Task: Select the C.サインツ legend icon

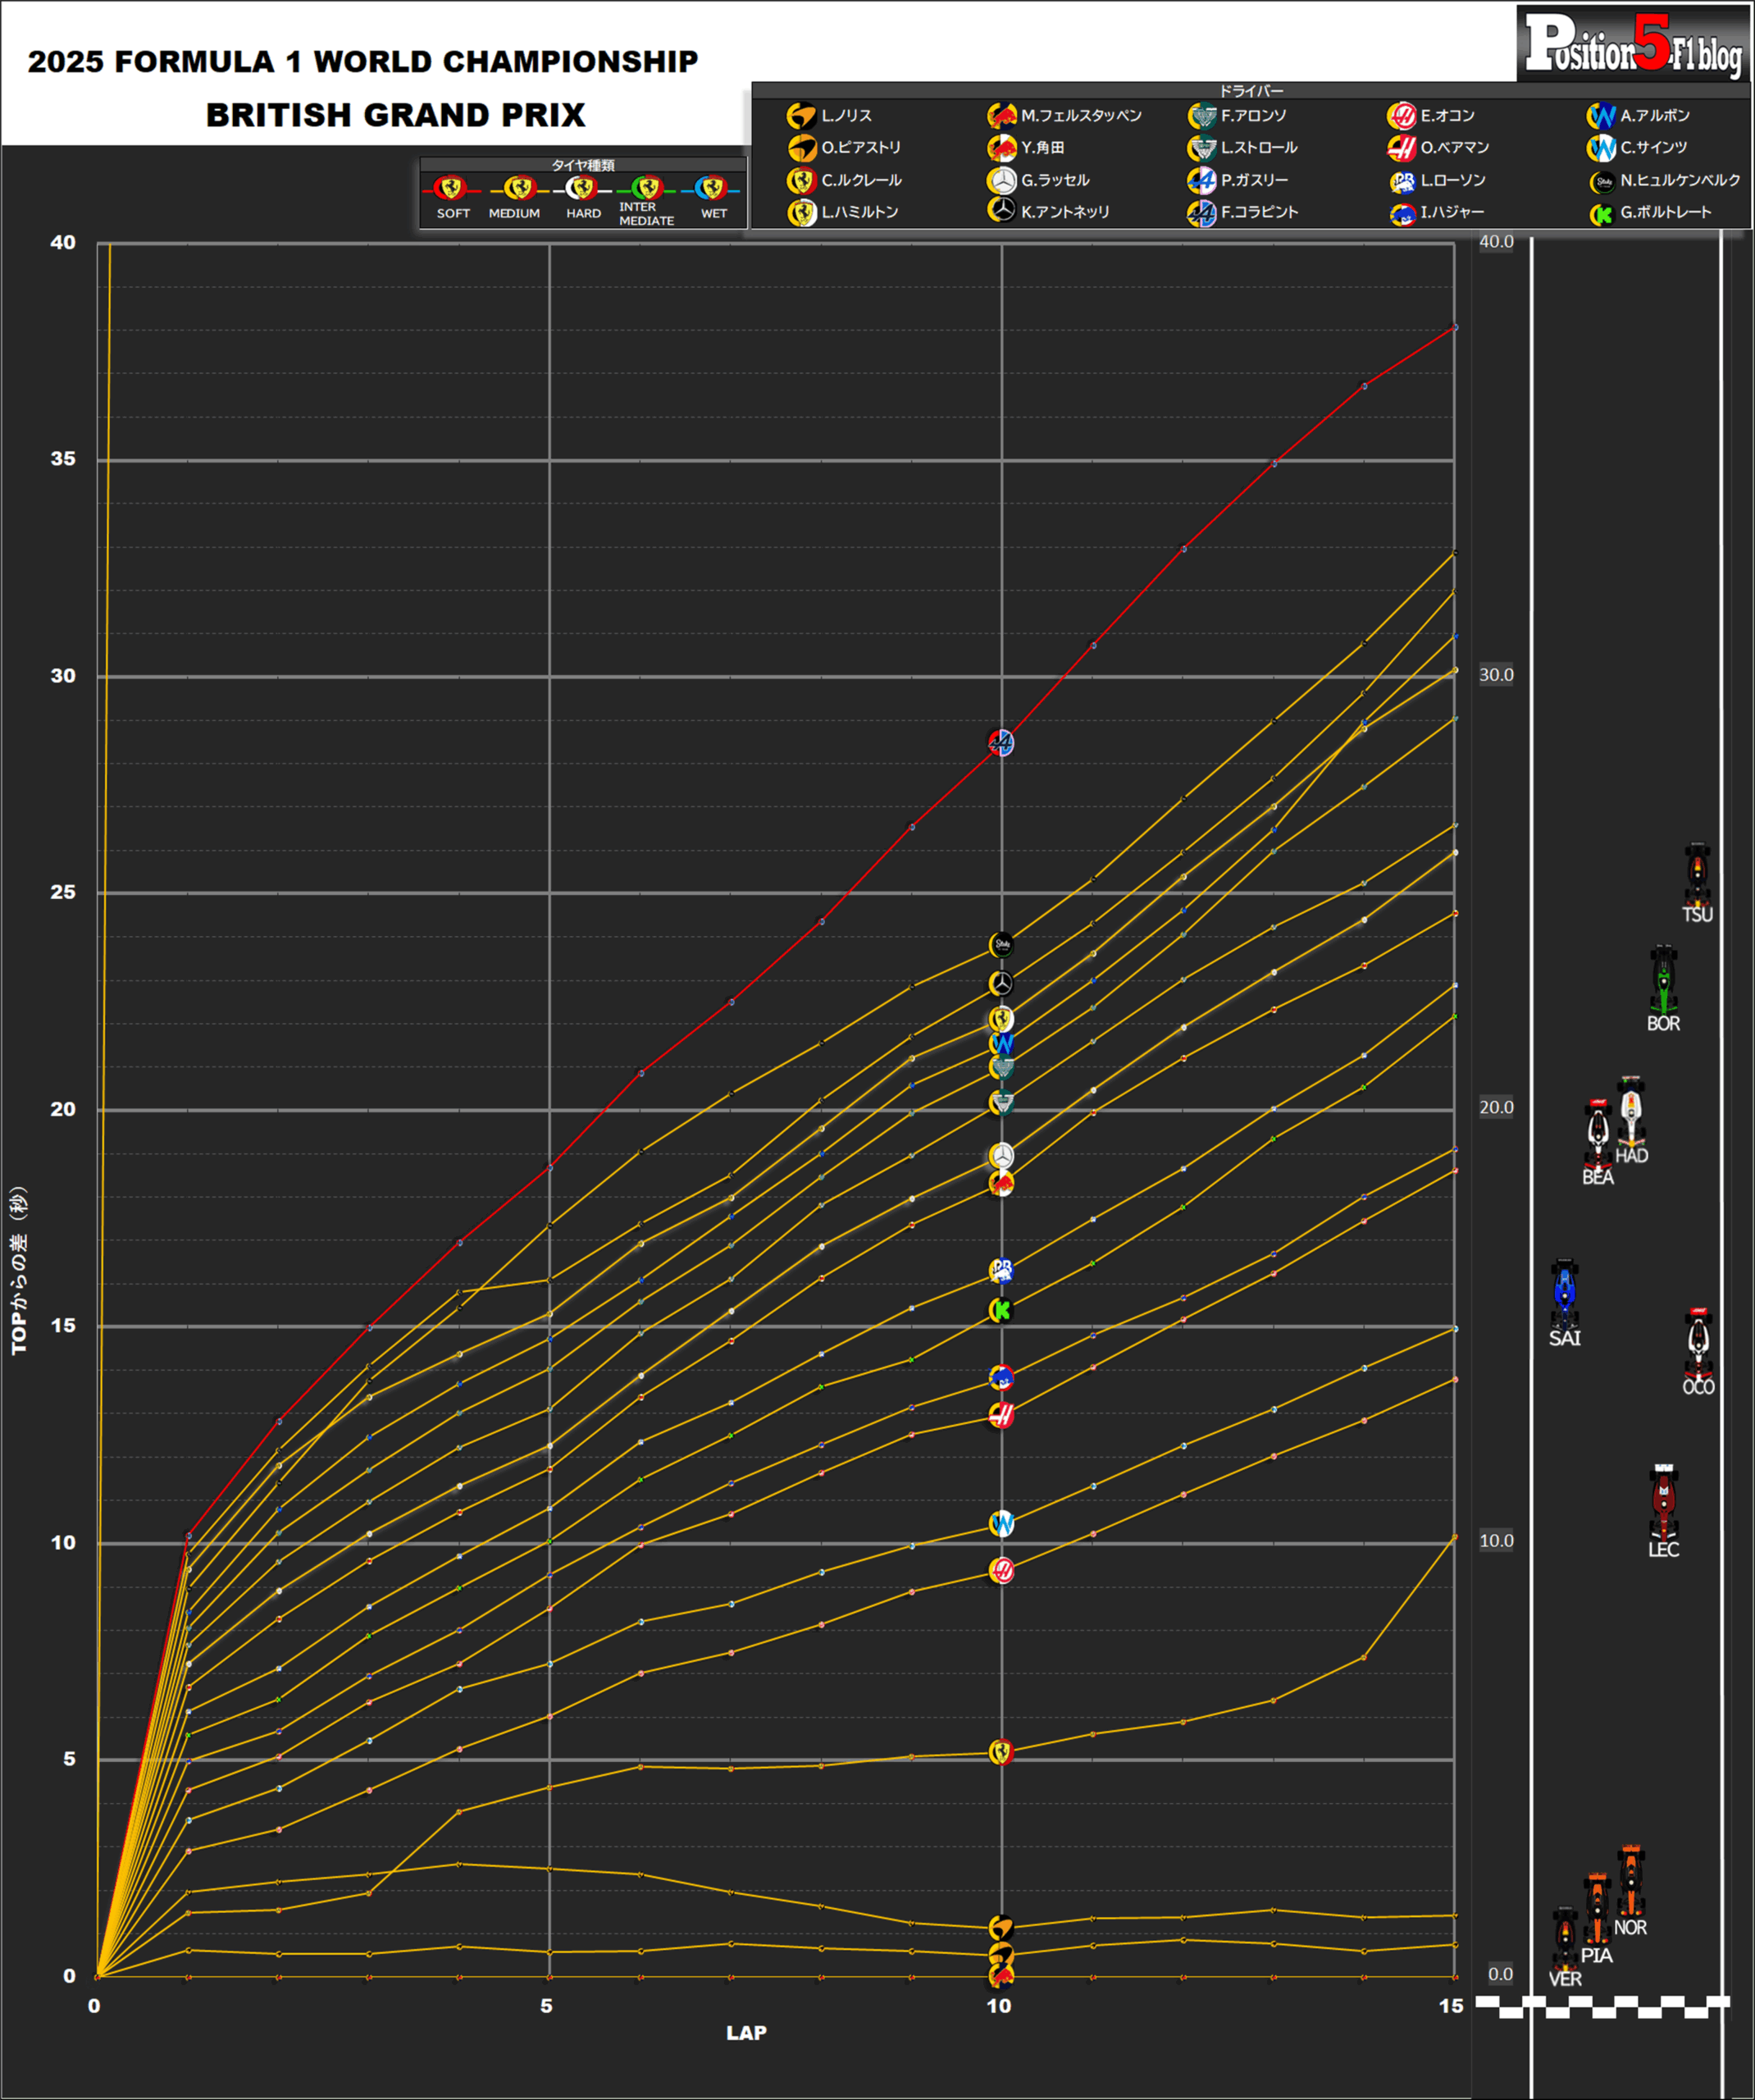Action: coord(1601,148)
